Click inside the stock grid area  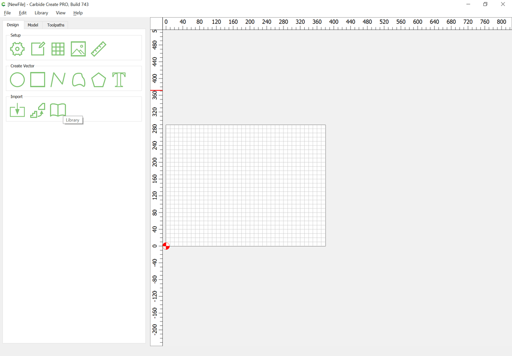pyautogui.click(x=245, y=185)
